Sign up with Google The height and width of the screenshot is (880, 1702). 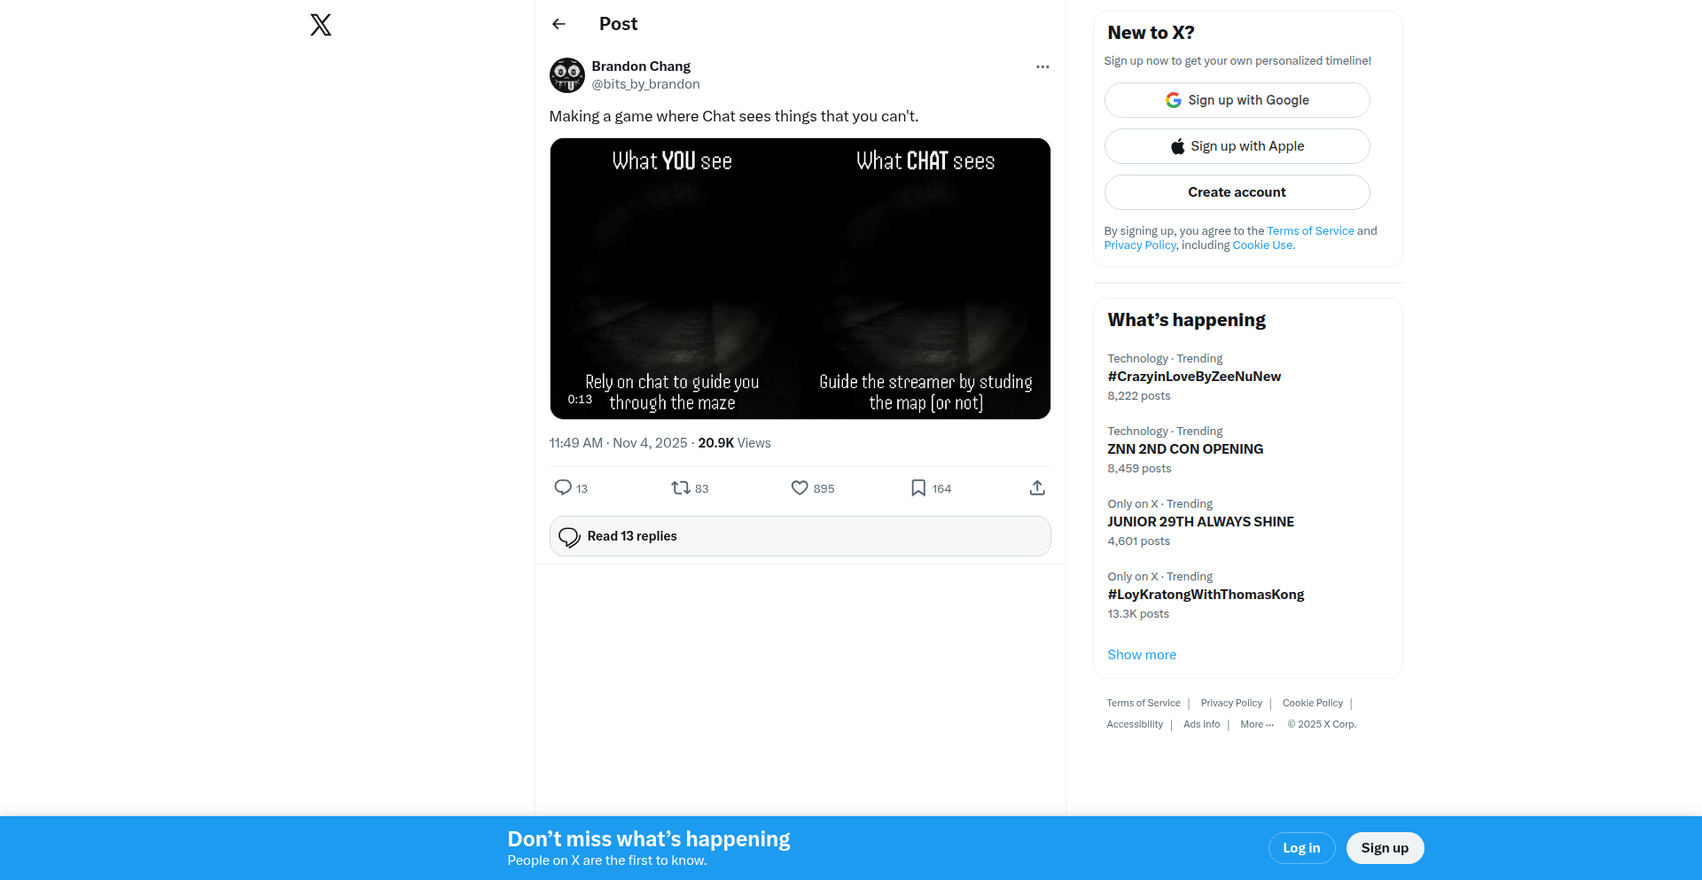(1237, 100)
